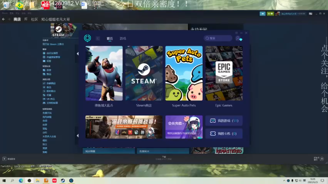The height and width of the screenshot is (184, 328).
Task: Open Microsoft Edge from taskbar
Action: click(x=21, y=181)
